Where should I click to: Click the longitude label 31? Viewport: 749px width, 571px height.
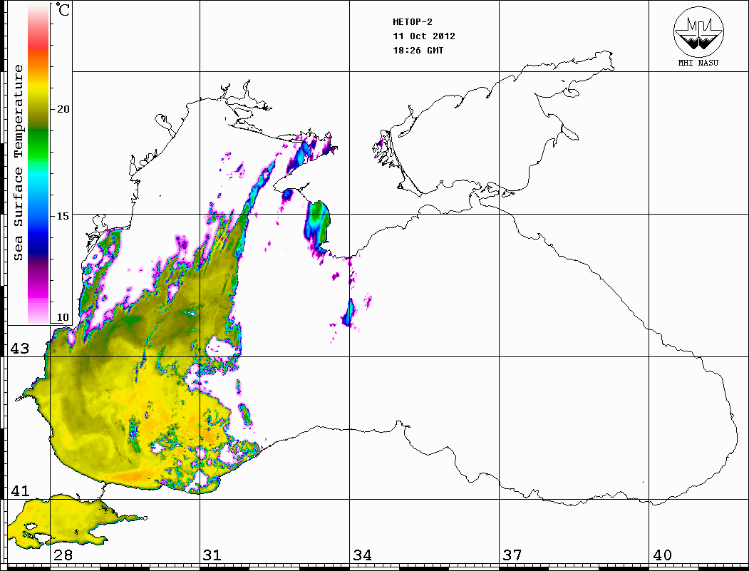(212, 555)
